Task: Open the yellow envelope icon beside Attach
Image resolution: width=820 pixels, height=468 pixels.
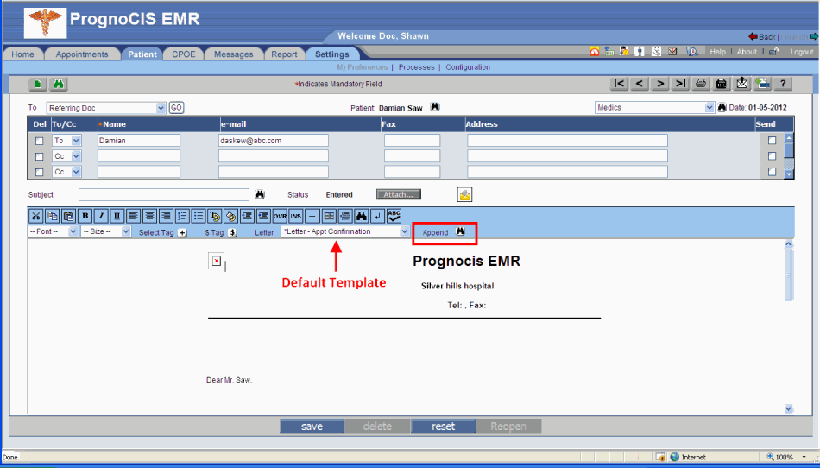Action: [x=464, y=194]
